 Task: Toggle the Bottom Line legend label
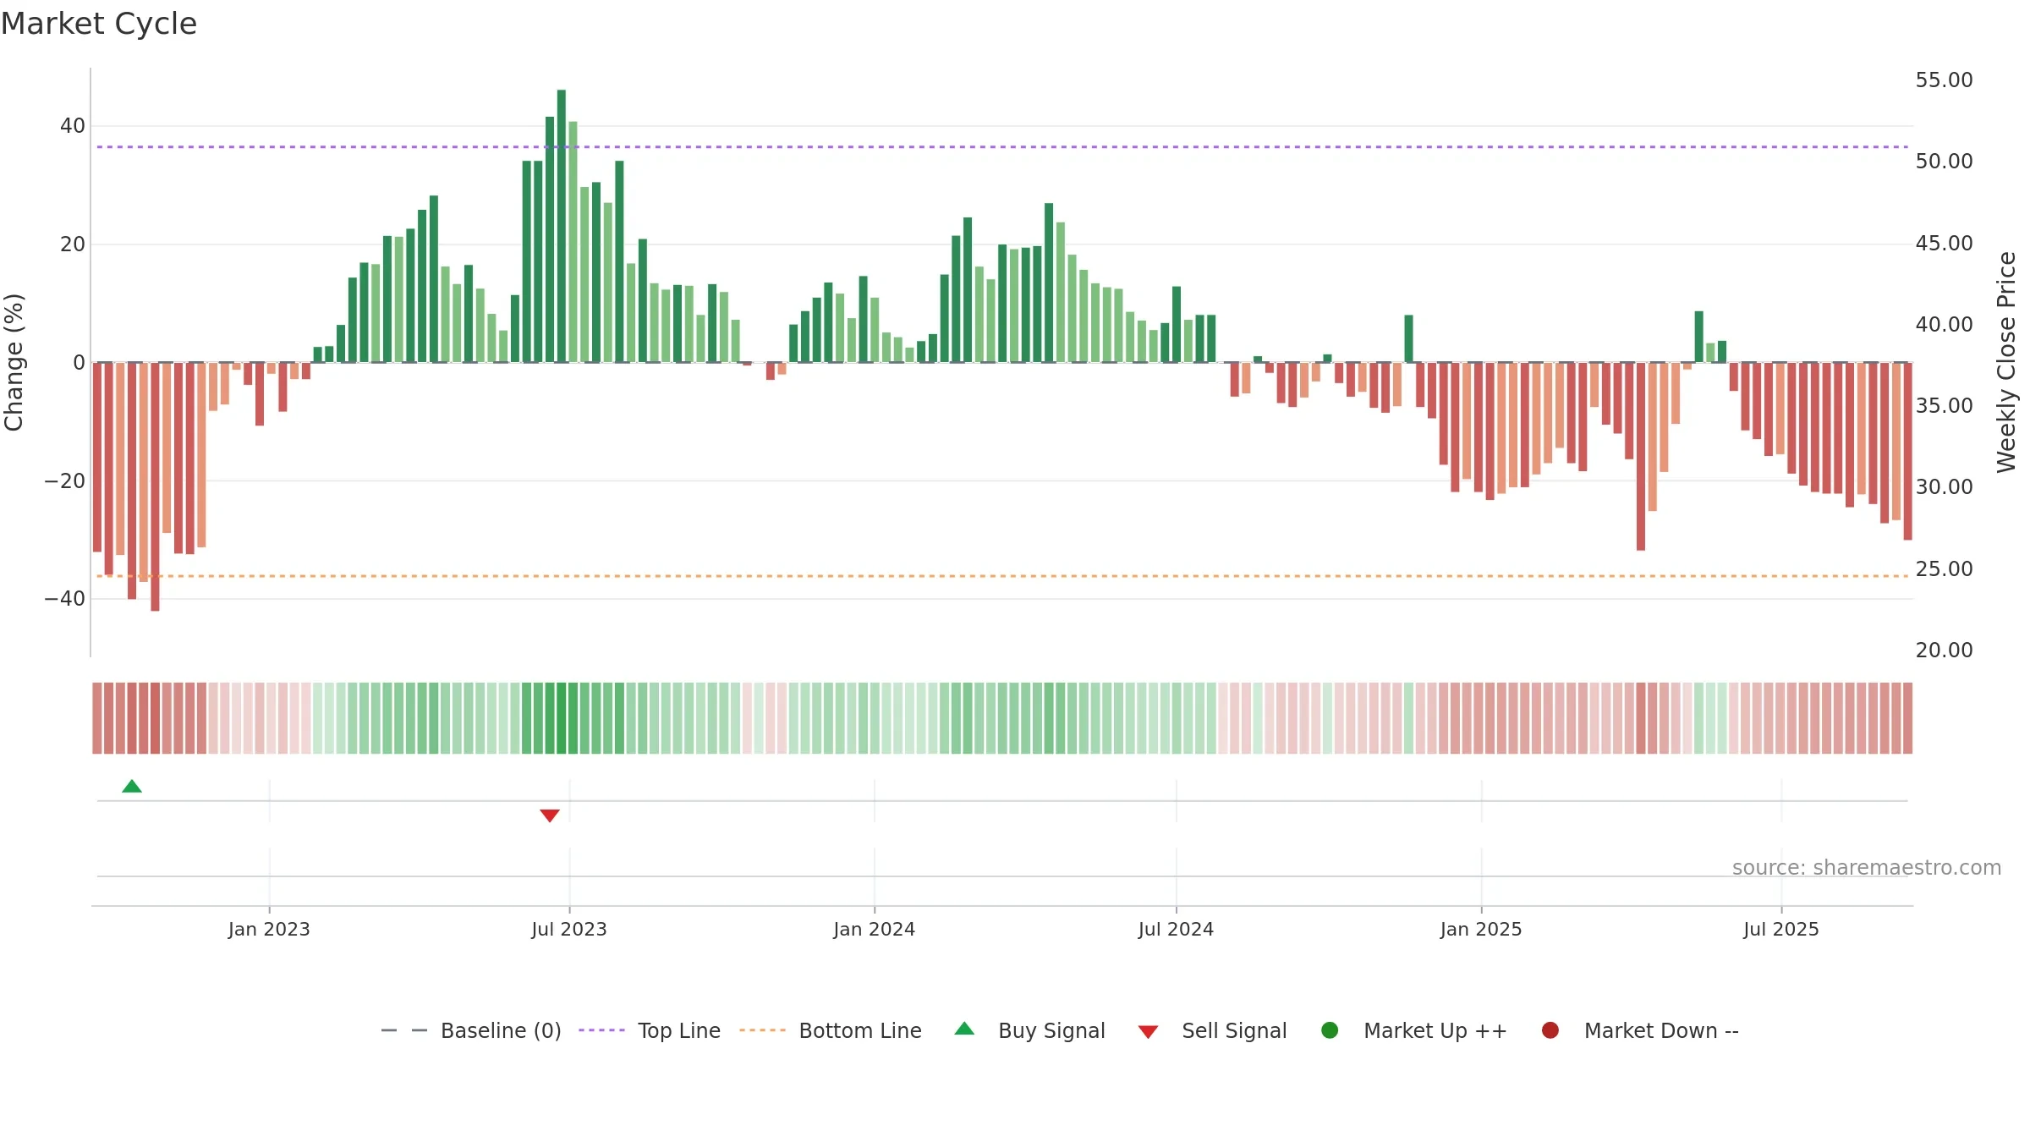[860, 1030]
